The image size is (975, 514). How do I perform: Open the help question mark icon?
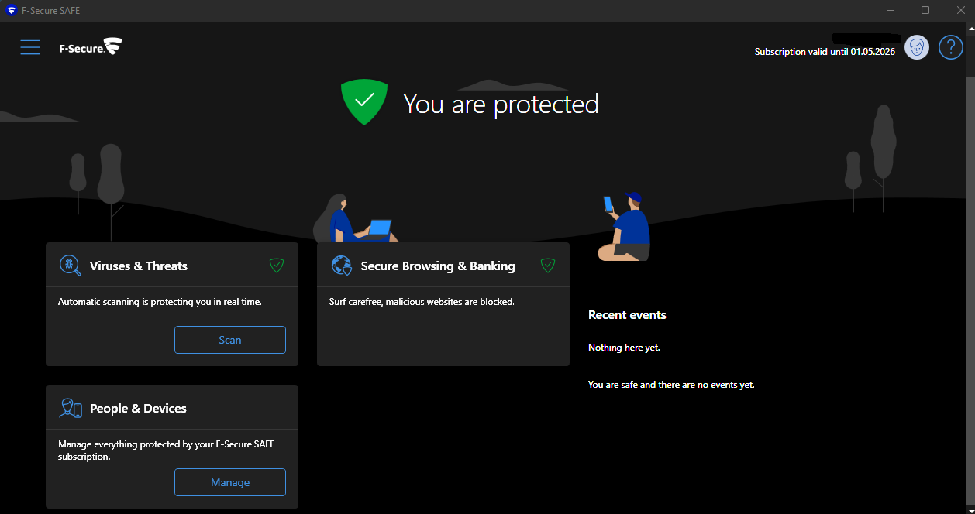point(951,48)
